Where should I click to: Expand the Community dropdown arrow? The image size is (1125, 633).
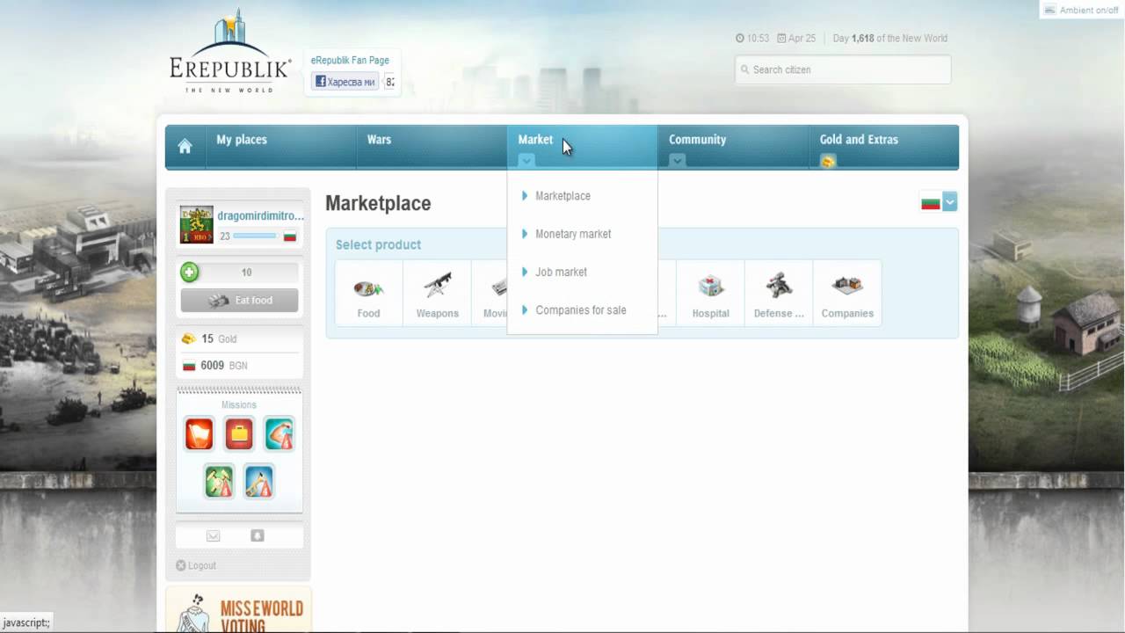[677, 161]
